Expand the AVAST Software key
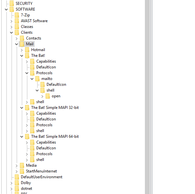Image resolution: width=195 pixels, height=194 pixels. (12, 21)
